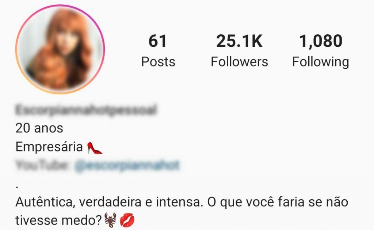The height and width of the screenshot is (230, 374).
Task: Click the blurred @mention link in the bio
Action: pyautogui.click(x=127, y=165)
